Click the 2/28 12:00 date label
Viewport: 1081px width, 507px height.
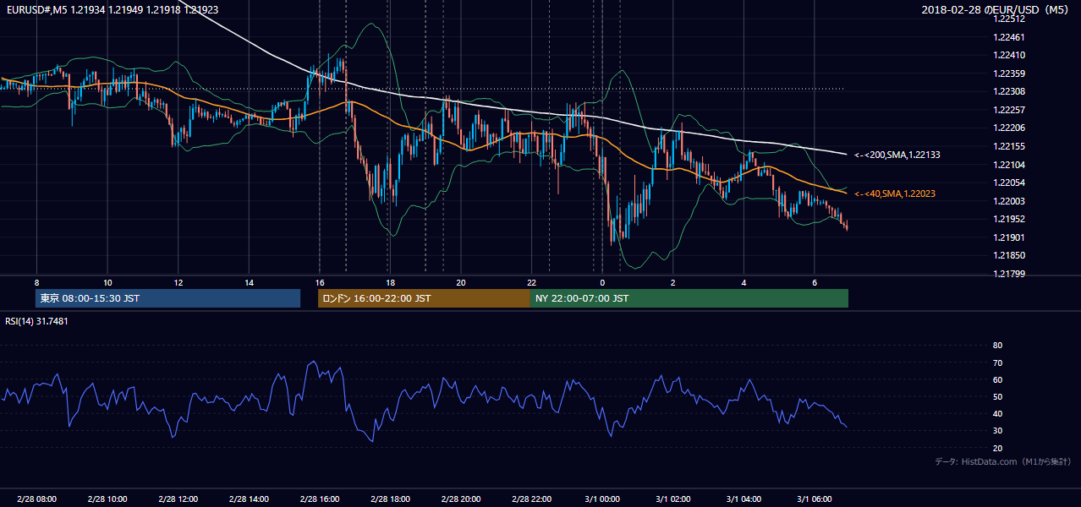178,499
